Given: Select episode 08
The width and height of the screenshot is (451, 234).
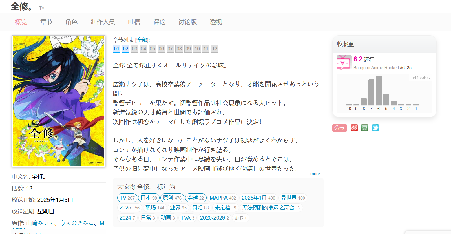Looking at the screenshot, I should click(179, 49).
